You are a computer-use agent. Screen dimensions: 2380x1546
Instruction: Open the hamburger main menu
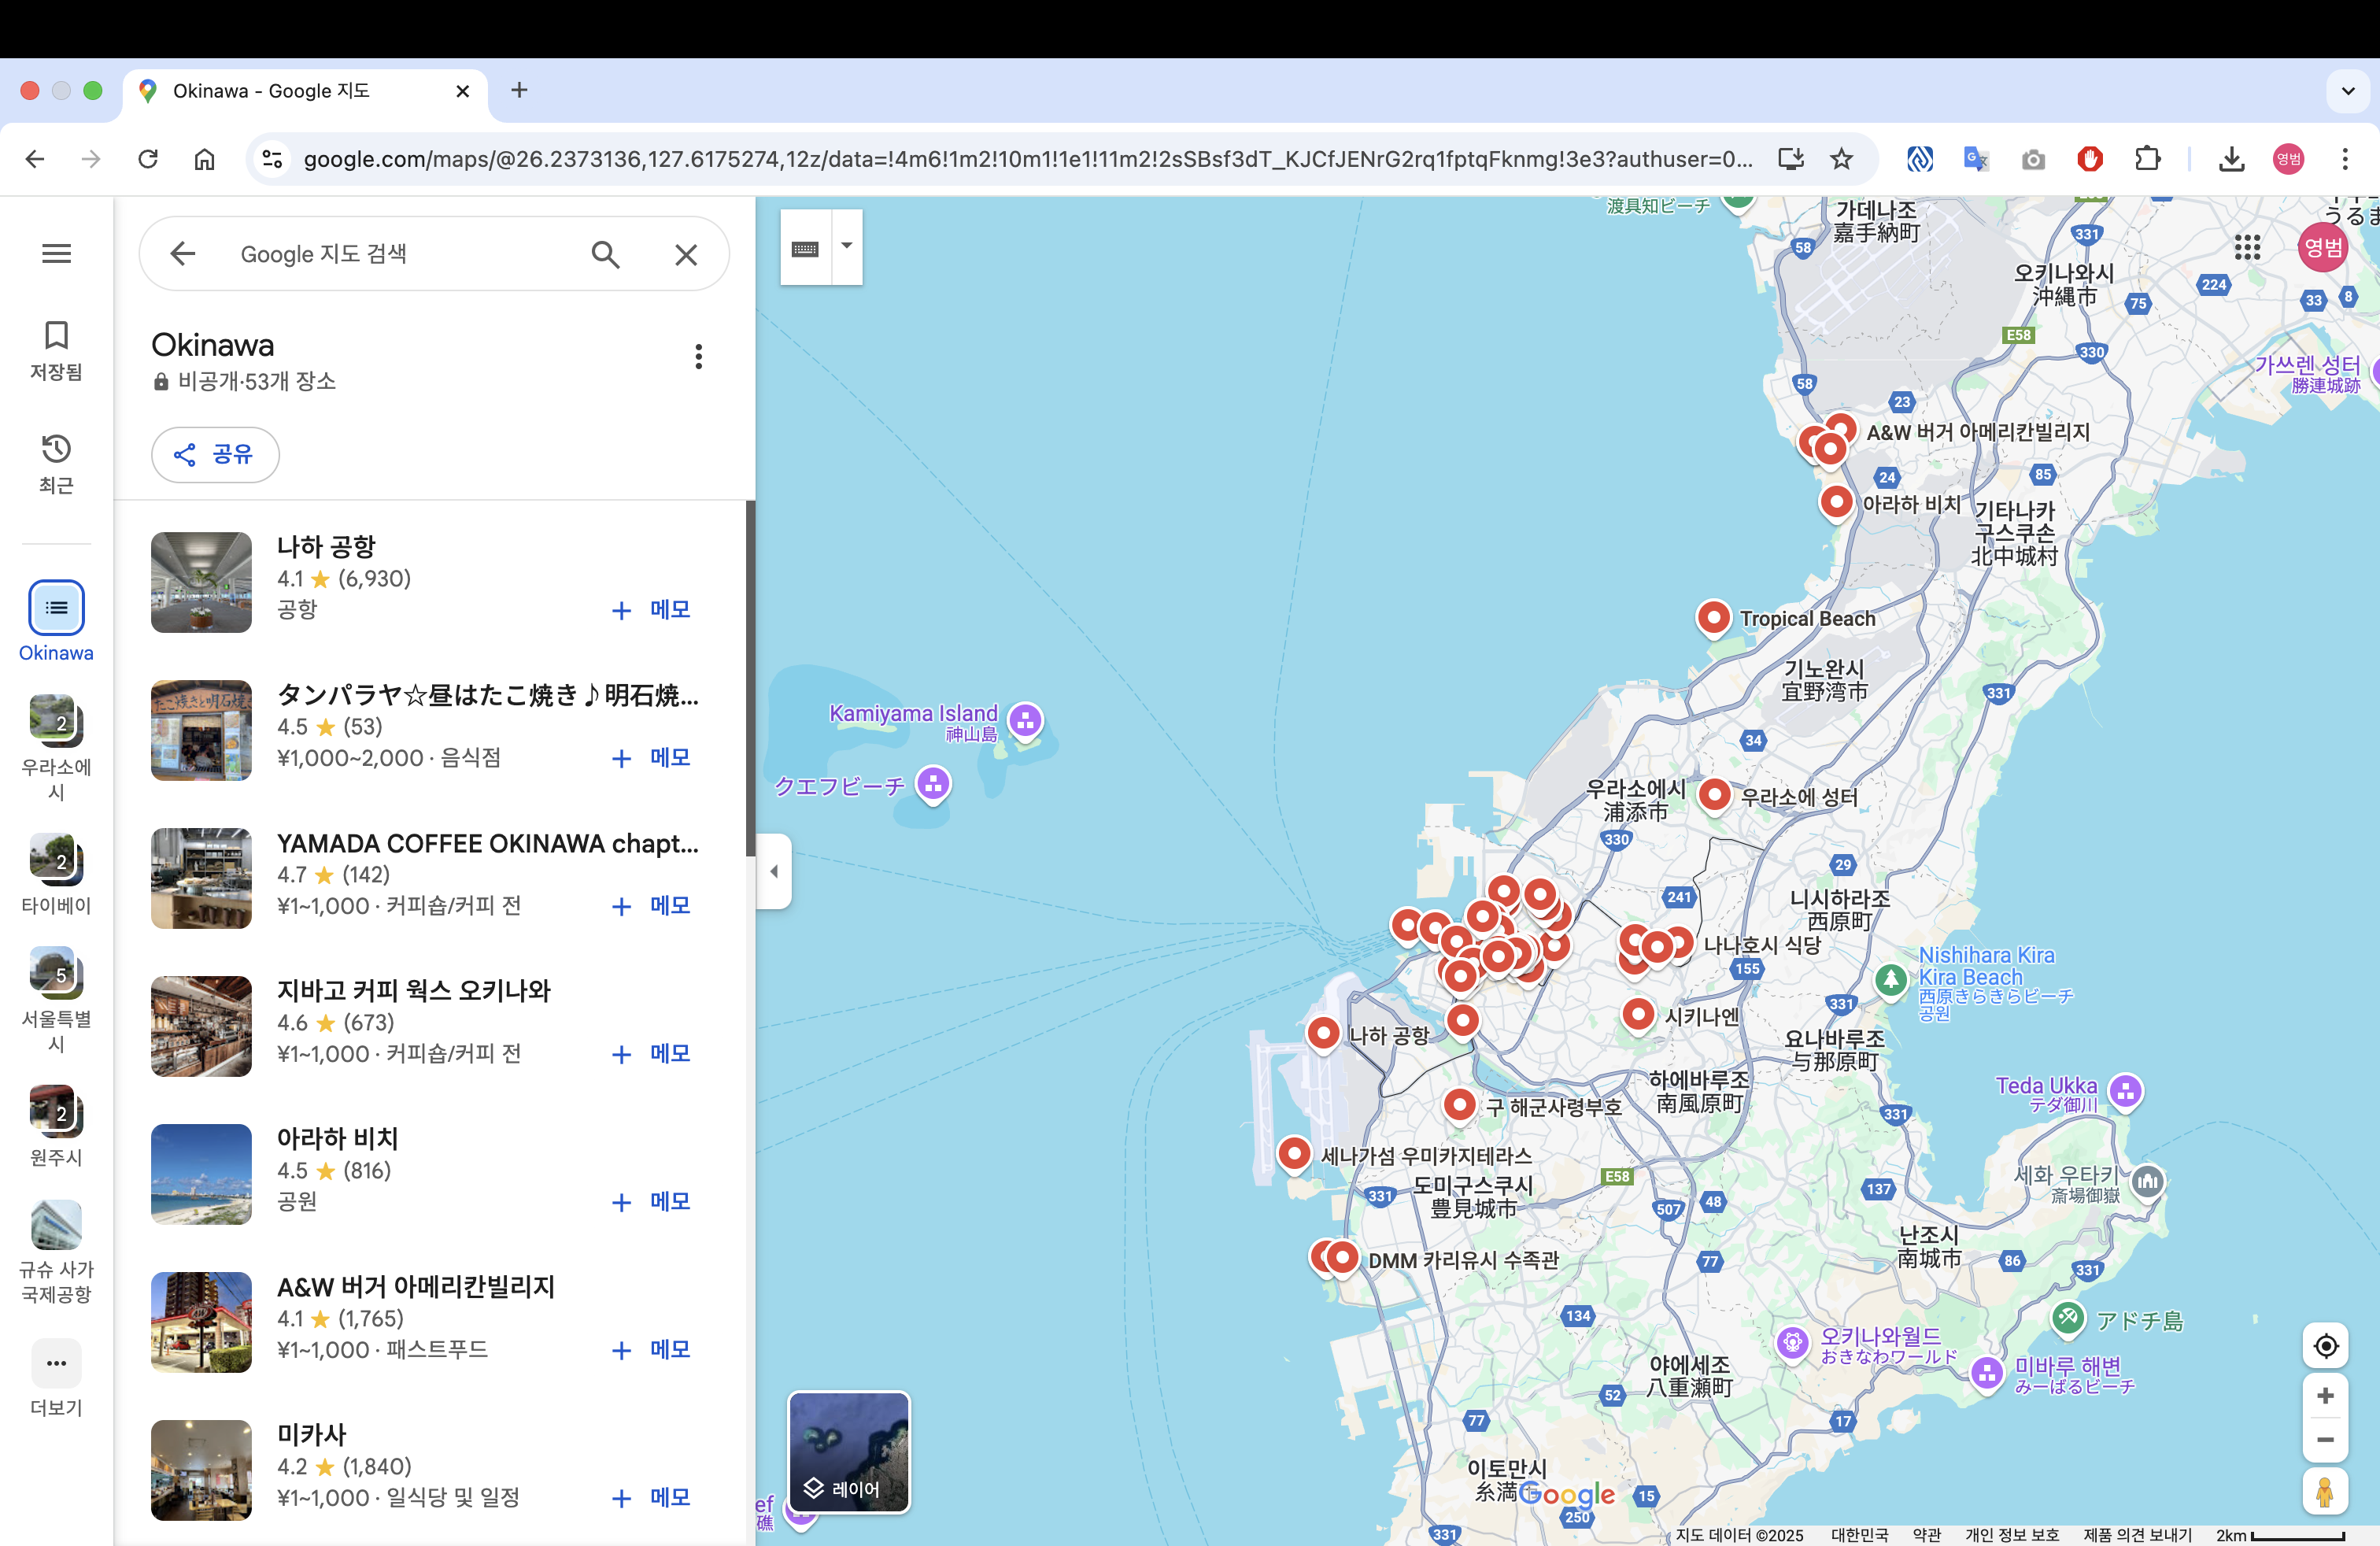pos(56,254)
